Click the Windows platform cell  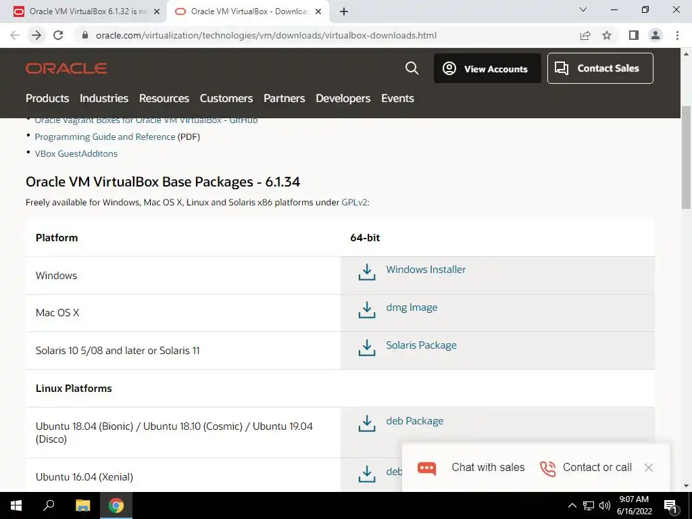[182, 276]
